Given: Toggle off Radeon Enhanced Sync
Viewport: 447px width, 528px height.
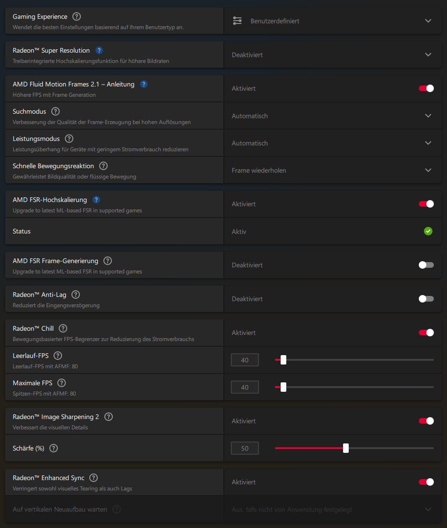Looking at the screenshot, I should click(426, 482).
